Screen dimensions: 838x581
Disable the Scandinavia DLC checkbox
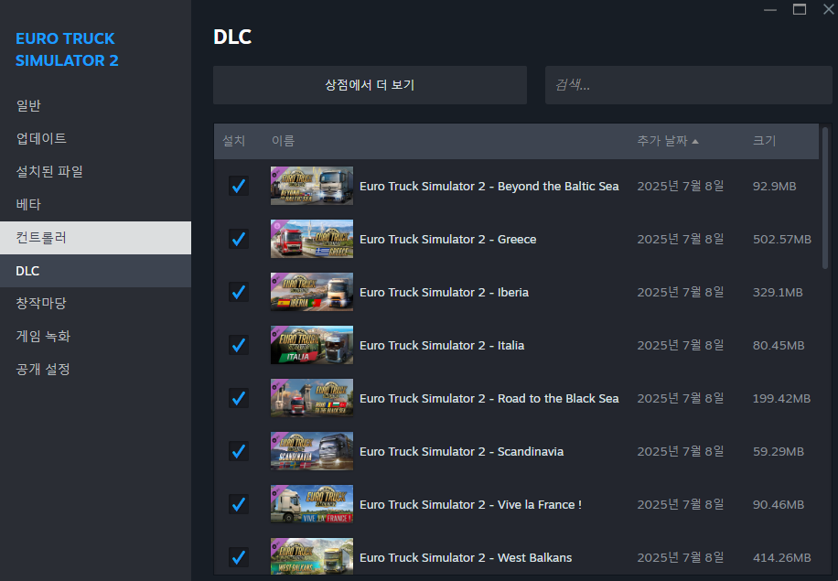[239, 451]
